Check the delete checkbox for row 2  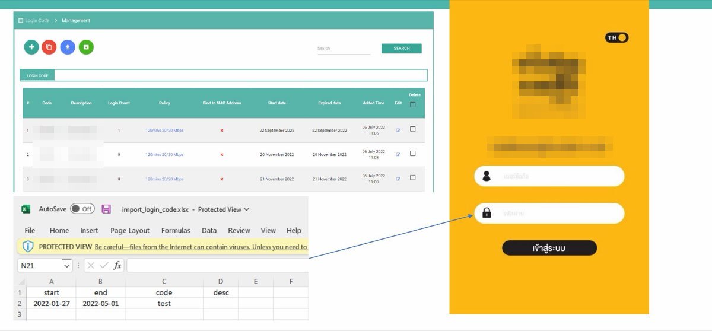point(413,153)
